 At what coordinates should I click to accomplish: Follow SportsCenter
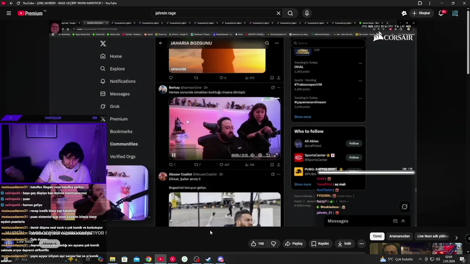pyautogui.click(x=354, y=157)
